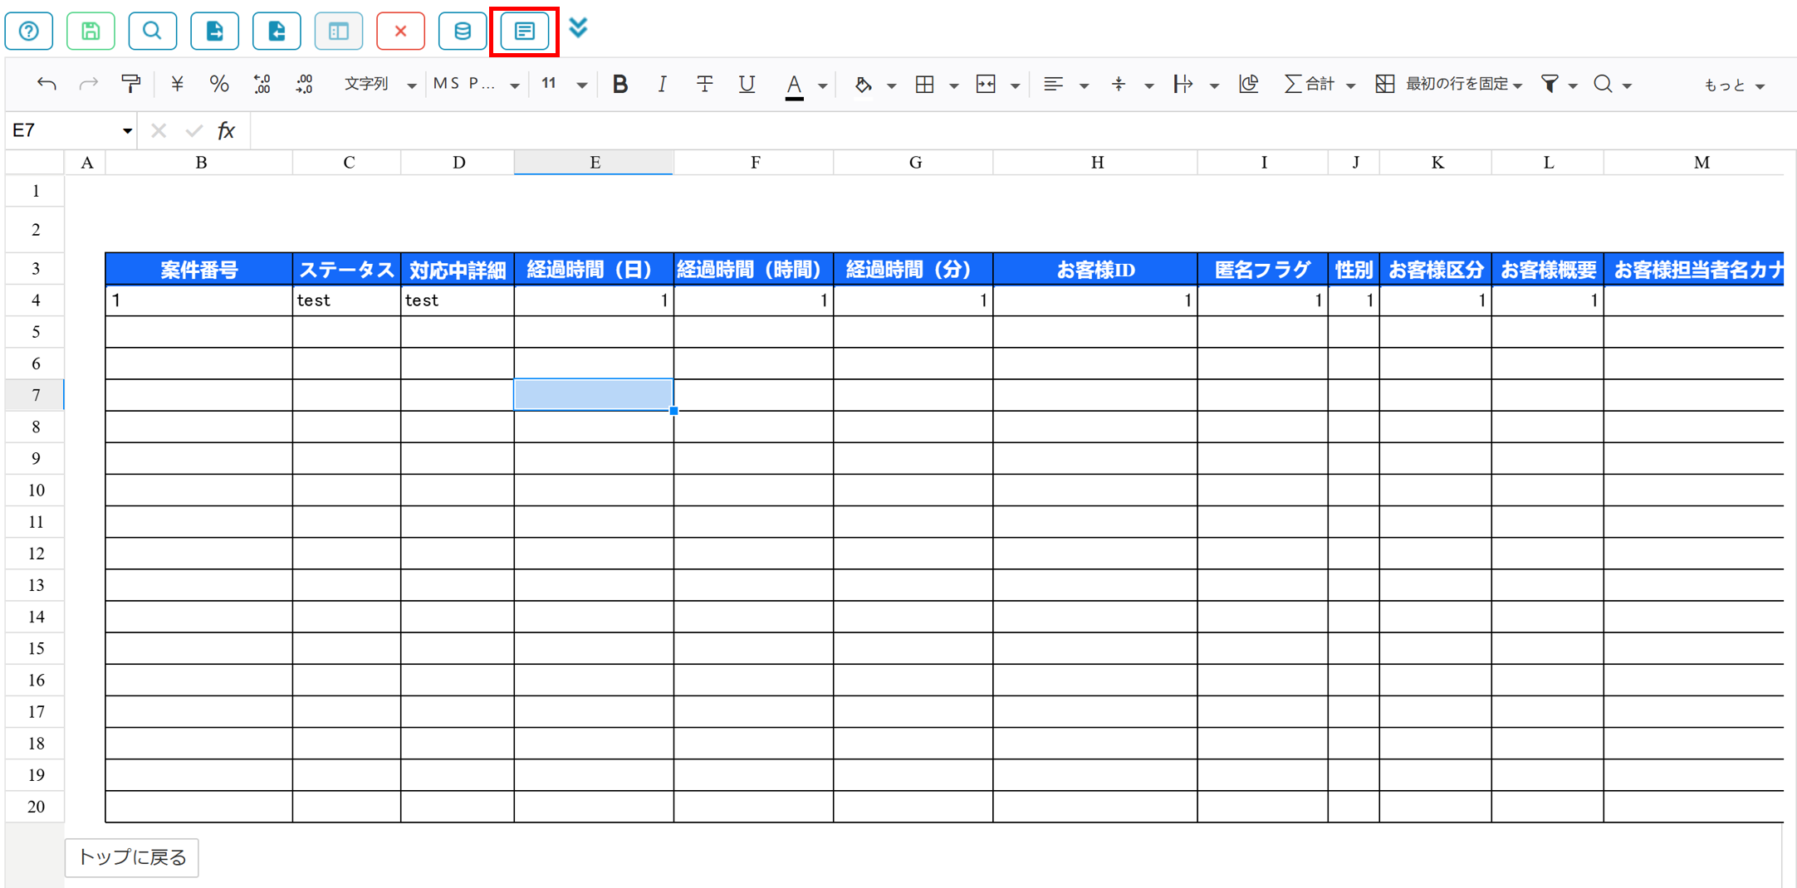
Task: Click the green save icon
Action: pyautogui.click(x=91, y=32)
